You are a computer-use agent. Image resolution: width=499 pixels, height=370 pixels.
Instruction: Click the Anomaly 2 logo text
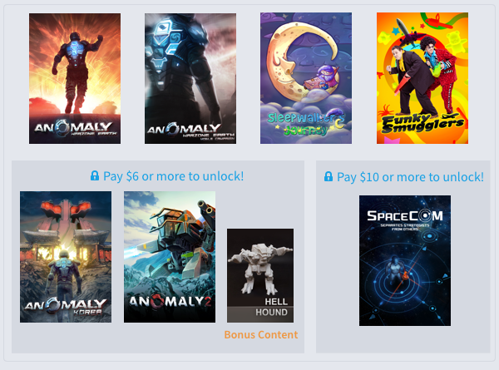[170, 301]
